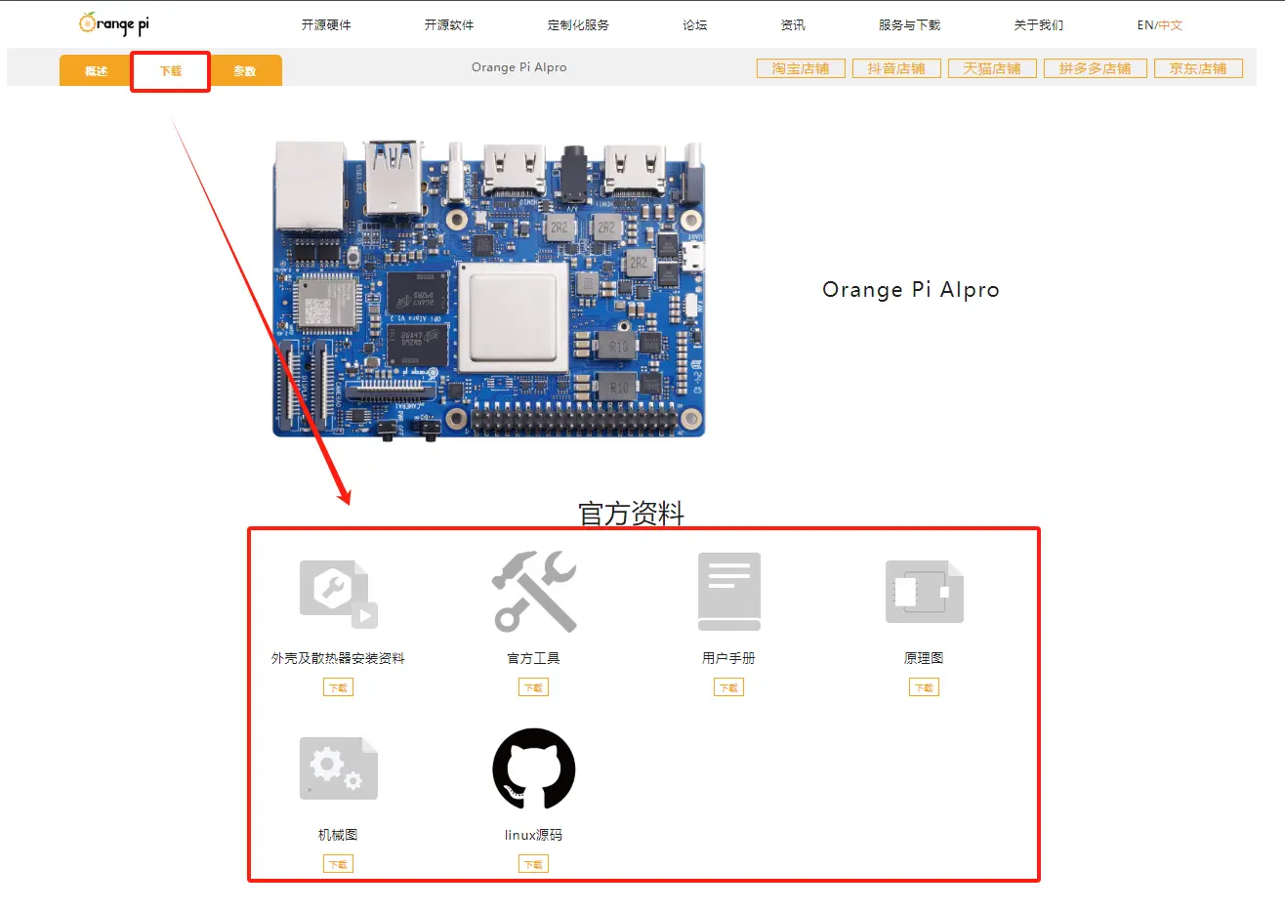This screenshot has height=910, width=1285.
Task: Click the Orange Pi logo
Action: [114, 23]
